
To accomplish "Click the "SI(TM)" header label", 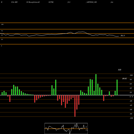I will tap(51, 2).
